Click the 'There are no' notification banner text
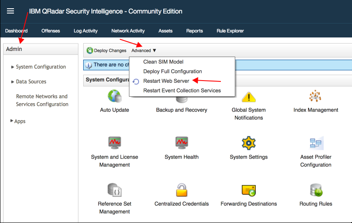This screenshot has height=223, width=352. [112, 65]
